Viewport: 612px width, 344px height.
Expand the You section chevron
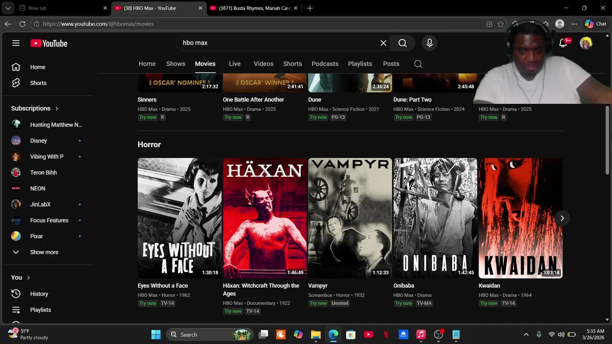click(28, 278)
